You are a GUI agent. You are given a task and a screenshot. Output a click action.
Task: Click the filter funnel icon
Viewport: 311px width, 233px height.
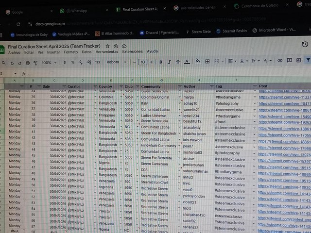tap(308, 60)
